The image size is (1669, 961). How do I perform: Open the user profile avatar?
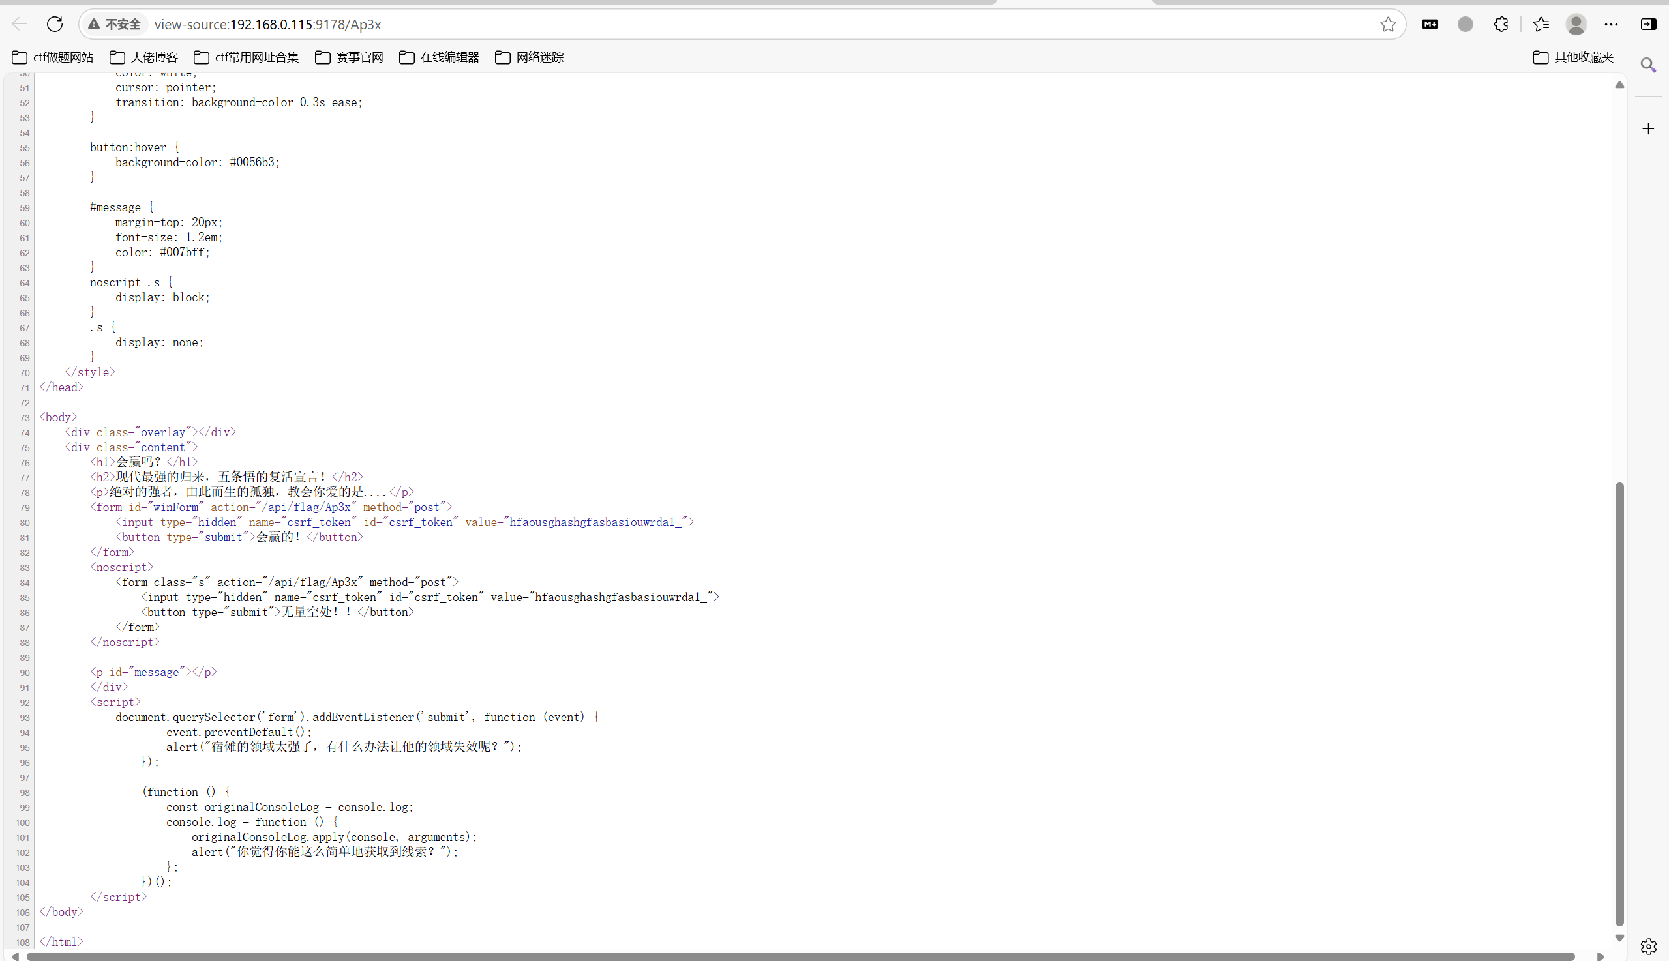pyautogui.click(x=1576, y=24)
